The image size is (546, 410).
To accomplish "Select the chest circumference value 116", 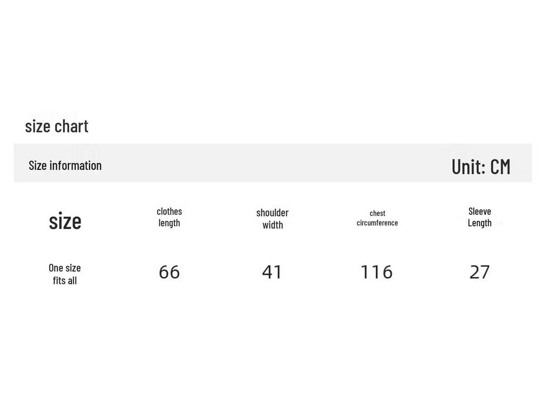I will (376, 272).
